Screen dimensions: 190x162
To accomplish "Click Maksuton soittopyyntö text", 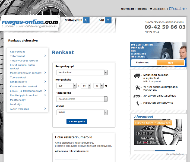I will 158,103.
